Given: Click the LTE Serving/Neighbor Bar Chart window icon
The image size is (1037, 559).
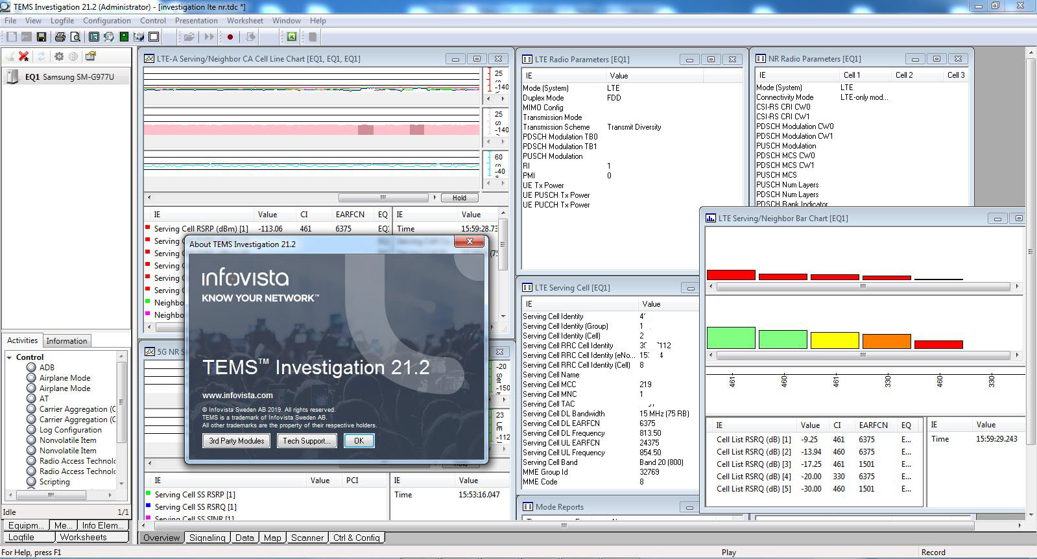Looking at the screenshot, I should [711, 218].
